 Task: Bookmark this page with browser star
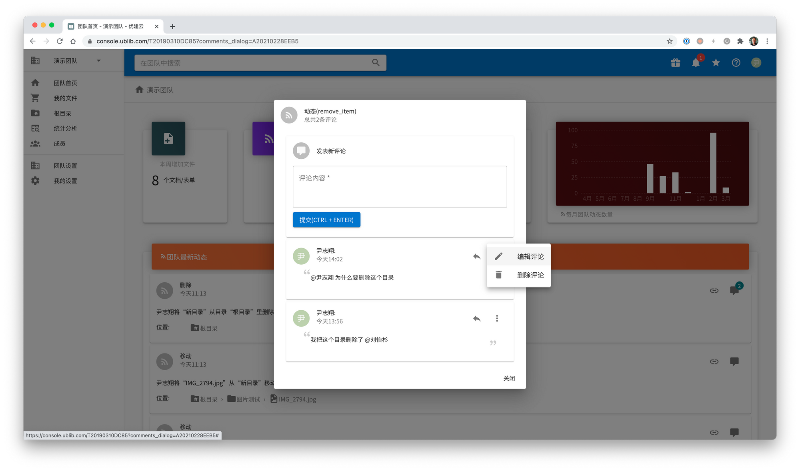pyautogui.click(x=670, y=41)
